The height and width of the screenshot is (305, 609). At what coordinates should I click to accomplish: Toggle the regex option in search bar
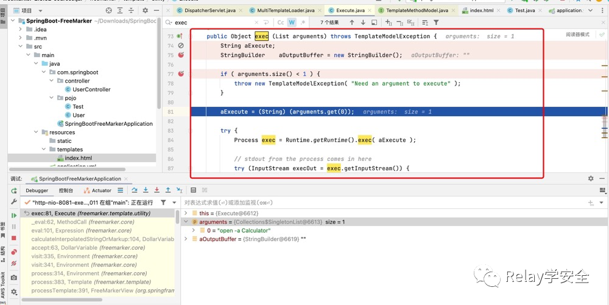pyautogui.click(x=303, y=22)
